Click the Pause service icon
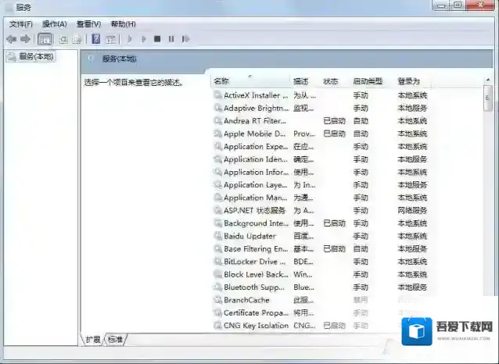 (x=171, y=39)
